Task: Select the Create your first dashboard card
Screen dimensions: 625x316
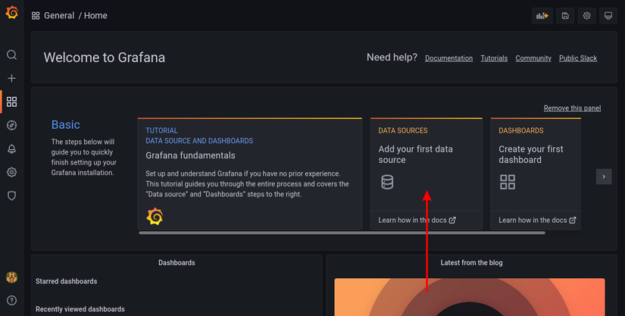Action: (x=536, y=155)
